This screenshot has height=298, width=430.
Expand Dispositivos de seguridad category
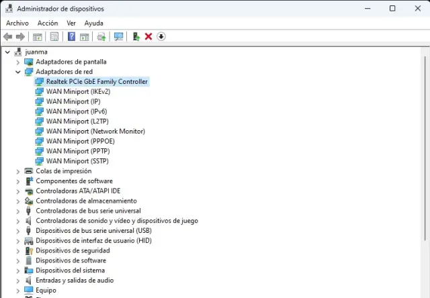[18, 250]
